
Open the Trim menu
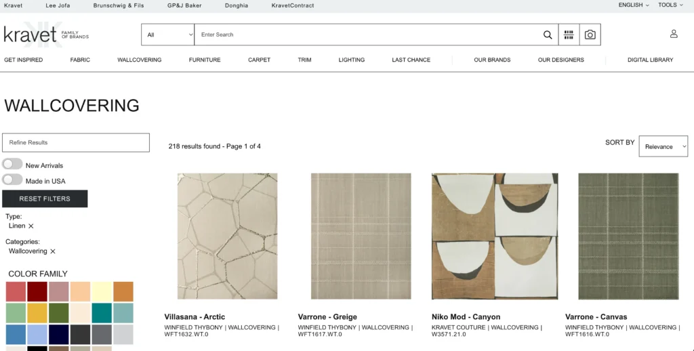pyautogui.click(x=304, y=60)
